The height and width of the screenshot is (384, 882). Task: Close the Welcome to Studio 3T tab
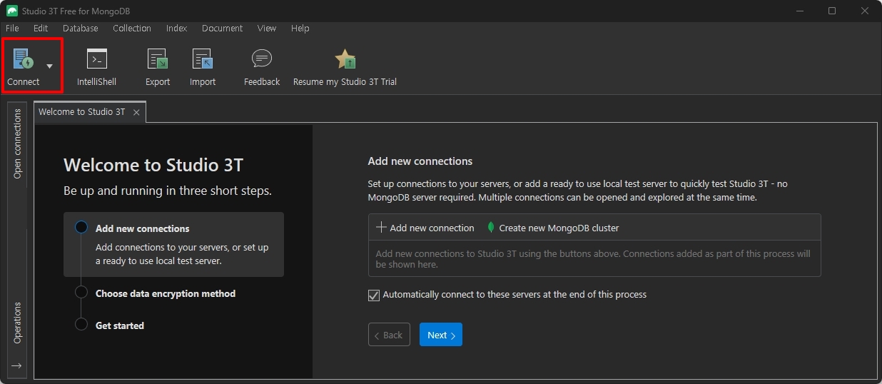[136, 113]
